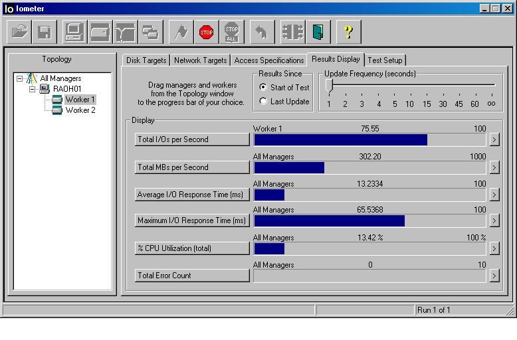Open arrow beside Maximum I/O Response Time bar
The image size is (517, 340).
coord(494,220)
